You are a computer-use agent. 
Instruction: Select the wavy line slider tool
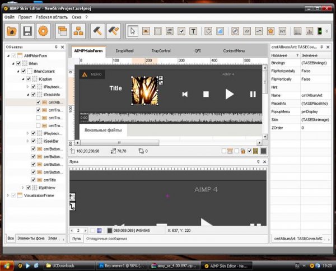coord(259,31)
